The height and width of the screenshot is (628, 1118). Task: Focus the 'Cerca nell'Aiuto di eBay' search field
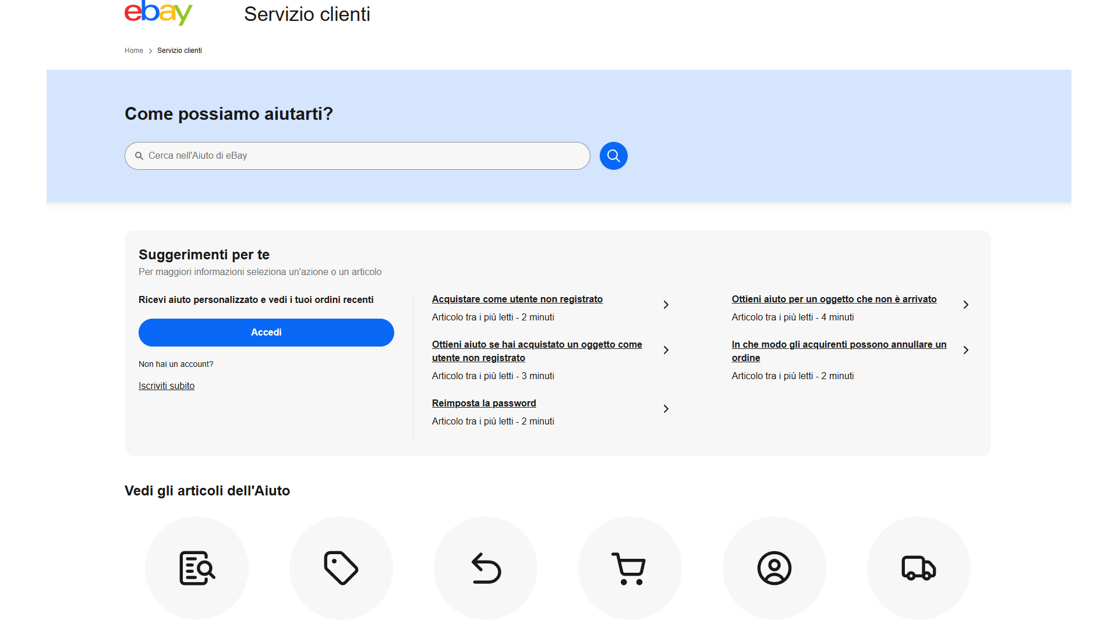[358, 156]
